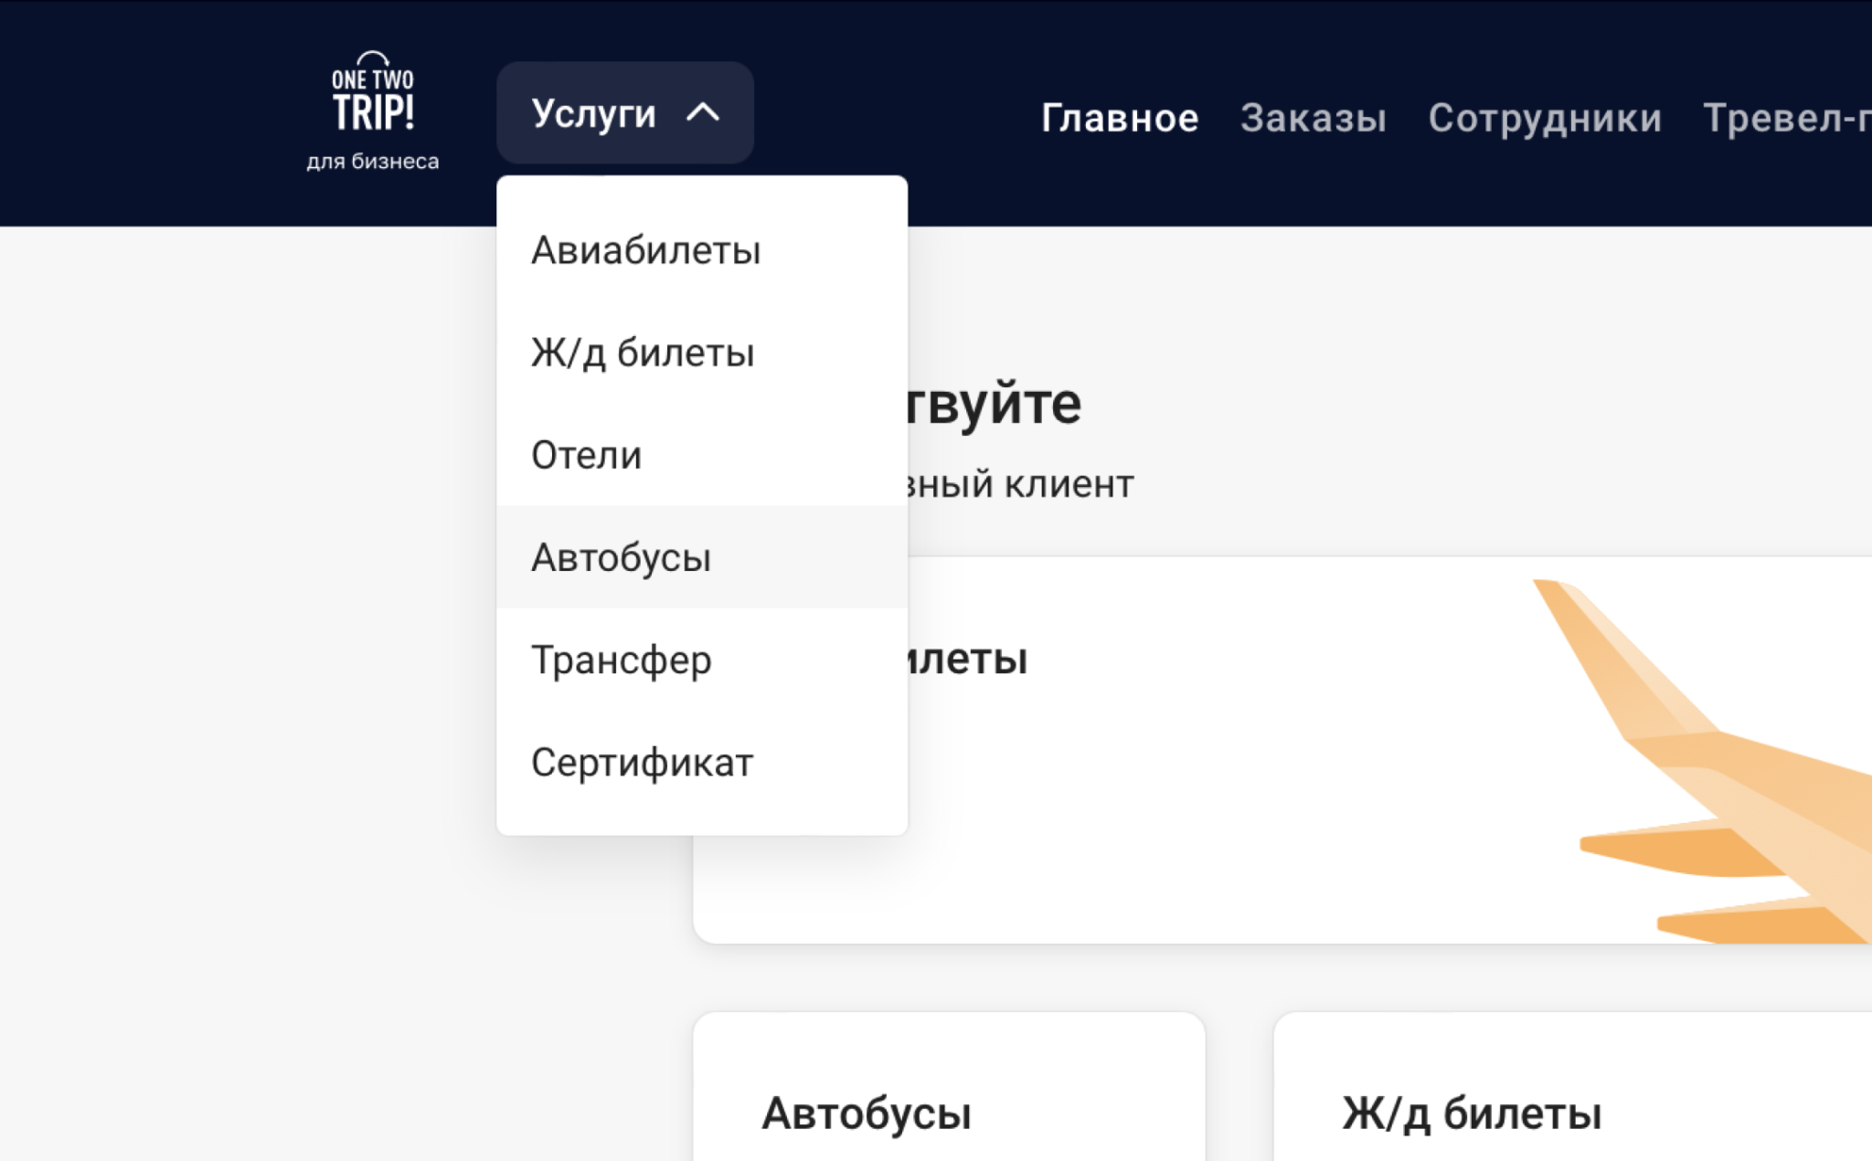This screenshot has width=1872, height=1161.
Task: Open the Заказы navigation tab
Action: (1314, 118)
